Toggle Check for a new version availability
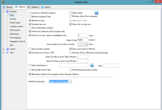Image resolution: width=162 pixels, height=110 pixels. point(30,35)
